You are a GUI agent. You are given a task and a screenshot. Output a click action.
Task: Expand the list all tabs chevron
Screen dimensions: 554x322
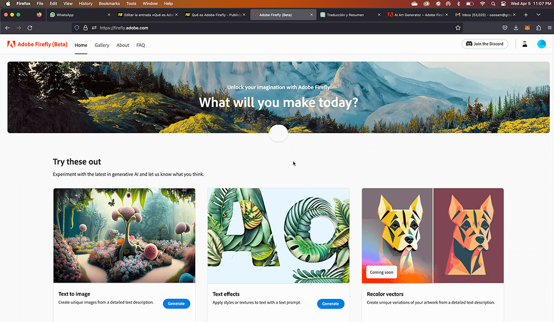539,15
